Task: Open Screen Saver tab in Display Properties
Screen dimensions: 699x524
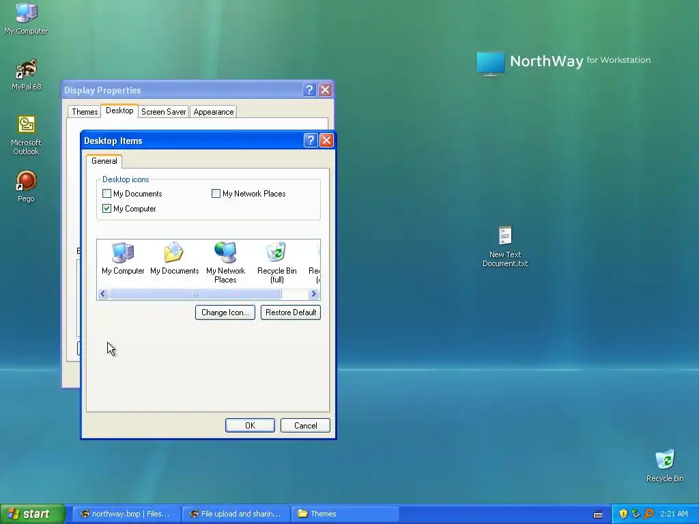Action: [164, 112]
